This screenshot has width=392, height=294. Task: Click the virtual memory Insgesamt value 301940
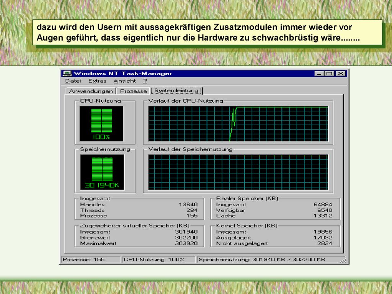pyautogui.click(x=186, y=232)
